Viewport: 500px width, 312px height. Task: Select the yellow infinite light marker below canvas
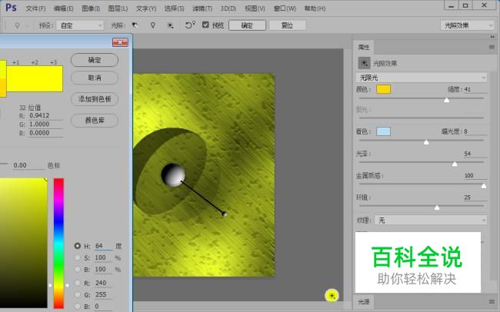pyautogui.click(x=332, y=296)
